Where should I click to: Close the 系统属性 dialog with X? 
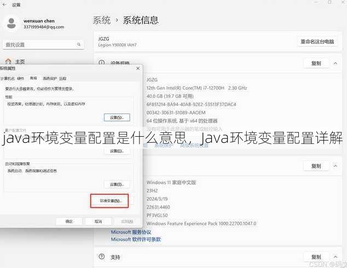click(138, 68)
